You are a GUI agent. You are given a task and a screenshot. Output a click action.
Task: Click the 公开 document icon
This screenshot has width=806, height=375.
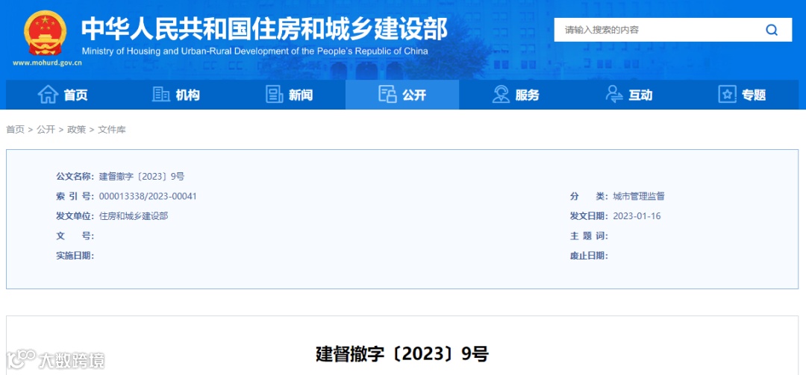[387, 95]
